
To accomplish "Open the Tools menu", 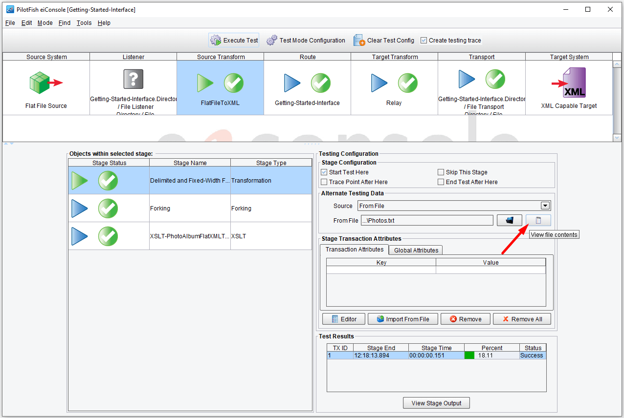I will pyautogui.click(x=84, y=23).
